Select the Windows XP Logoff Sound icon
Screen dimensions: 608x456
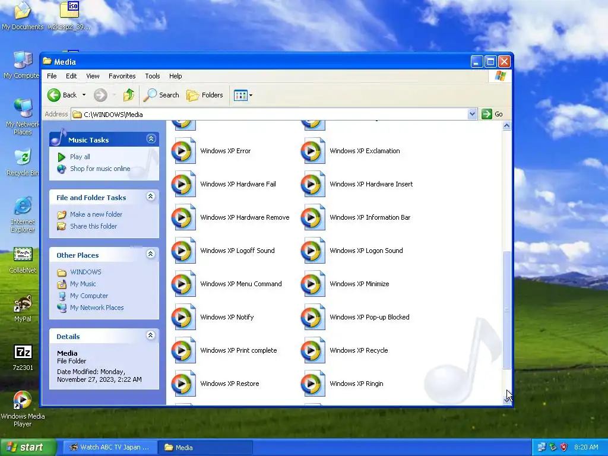point(183,251)
